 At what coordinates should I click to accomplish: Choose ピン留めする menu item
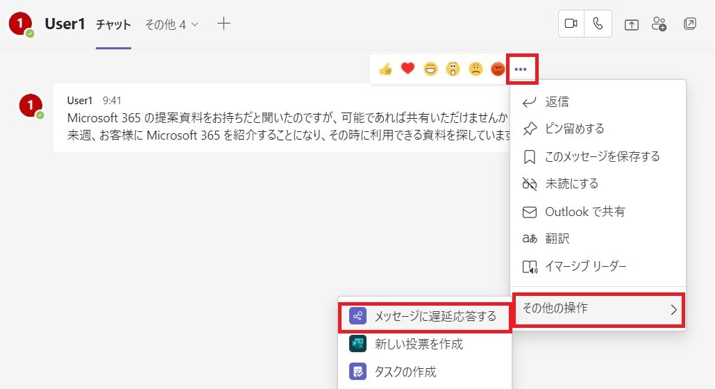click(x=598, y=129)
